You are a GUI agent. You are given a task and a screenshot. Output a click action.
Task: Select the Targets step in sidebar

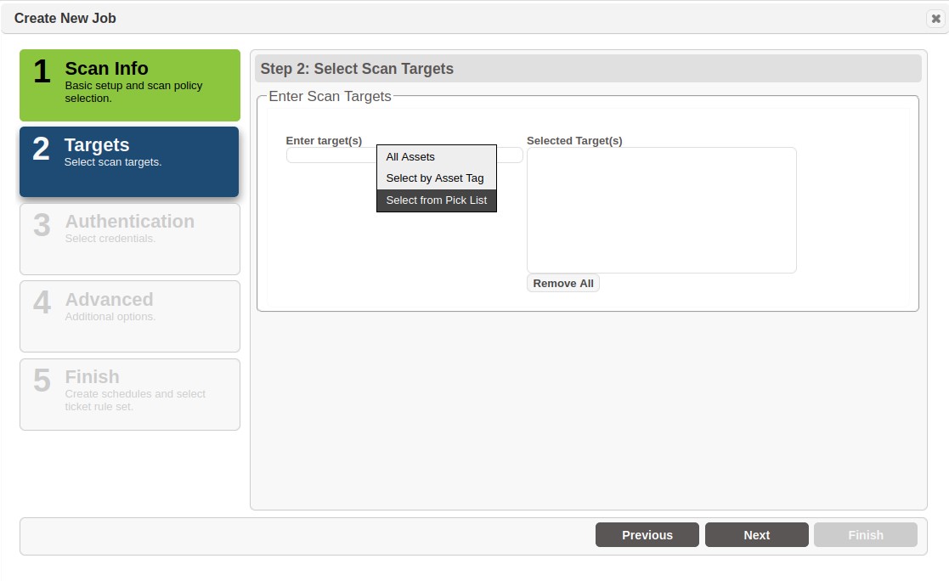(129, 161)
